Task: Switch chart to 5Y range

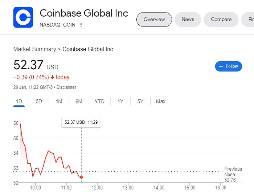Action: [x=140, y=101]
